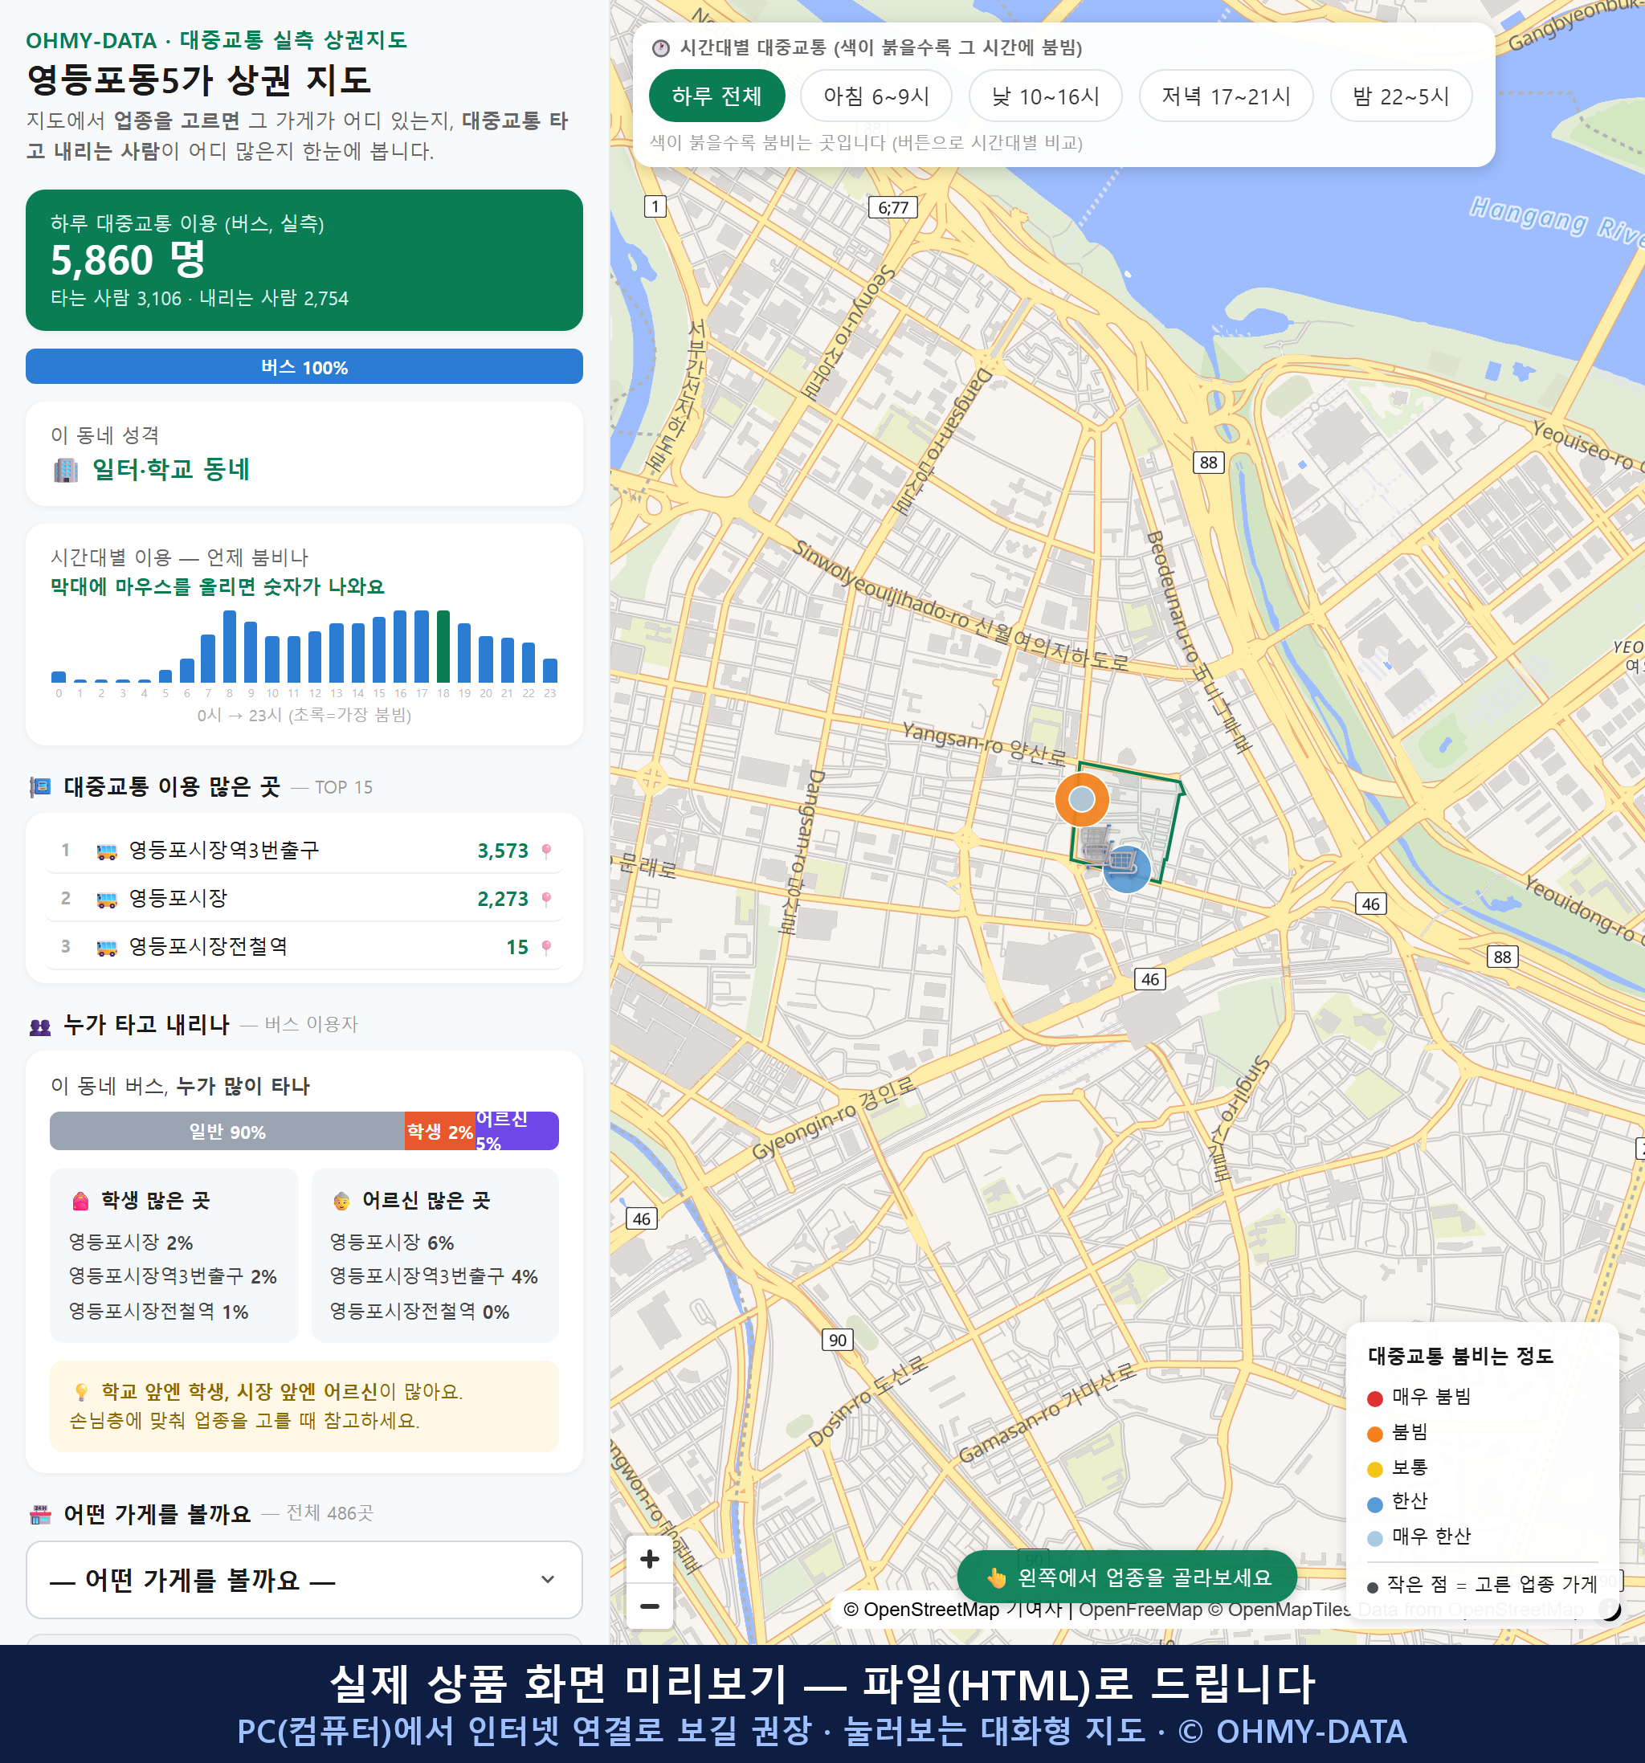
Task: Click the 학생 2% orange segment
Action: [440, 1132]
